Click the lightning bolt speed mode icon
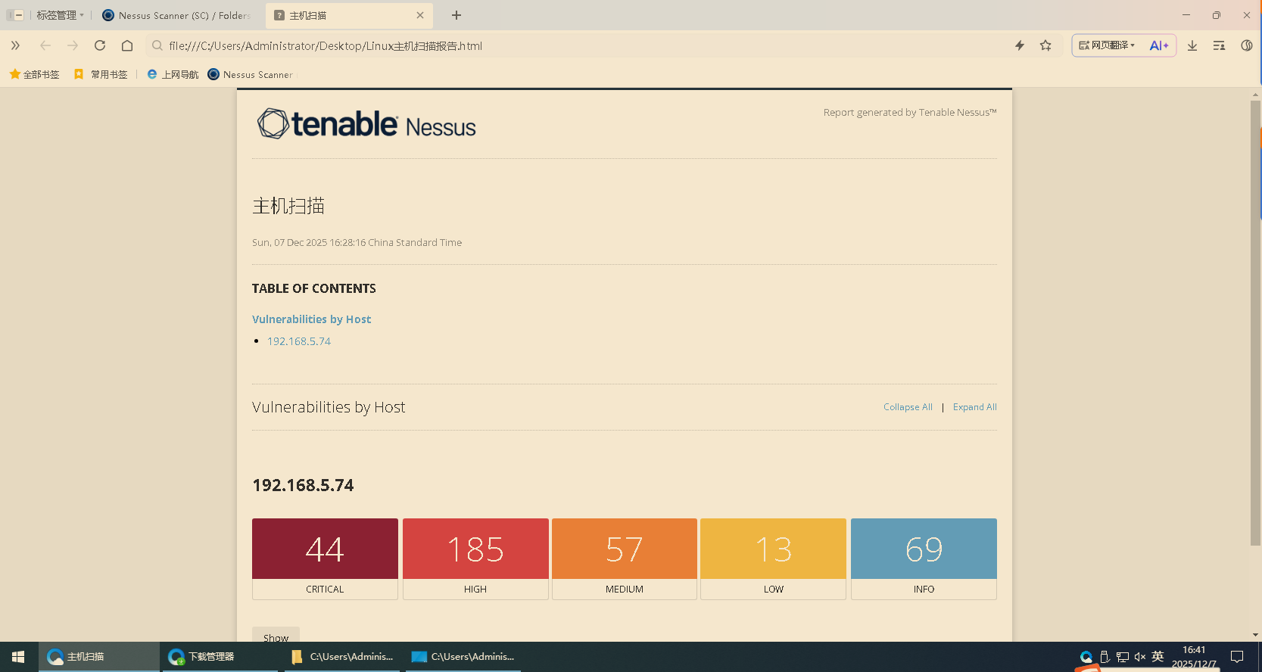The image size is (1262, 672). tap(1020, 45)
